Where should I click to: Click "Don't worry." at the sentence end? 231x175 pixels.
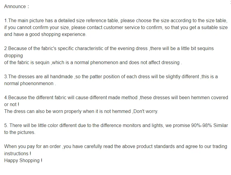pos(146,111)
